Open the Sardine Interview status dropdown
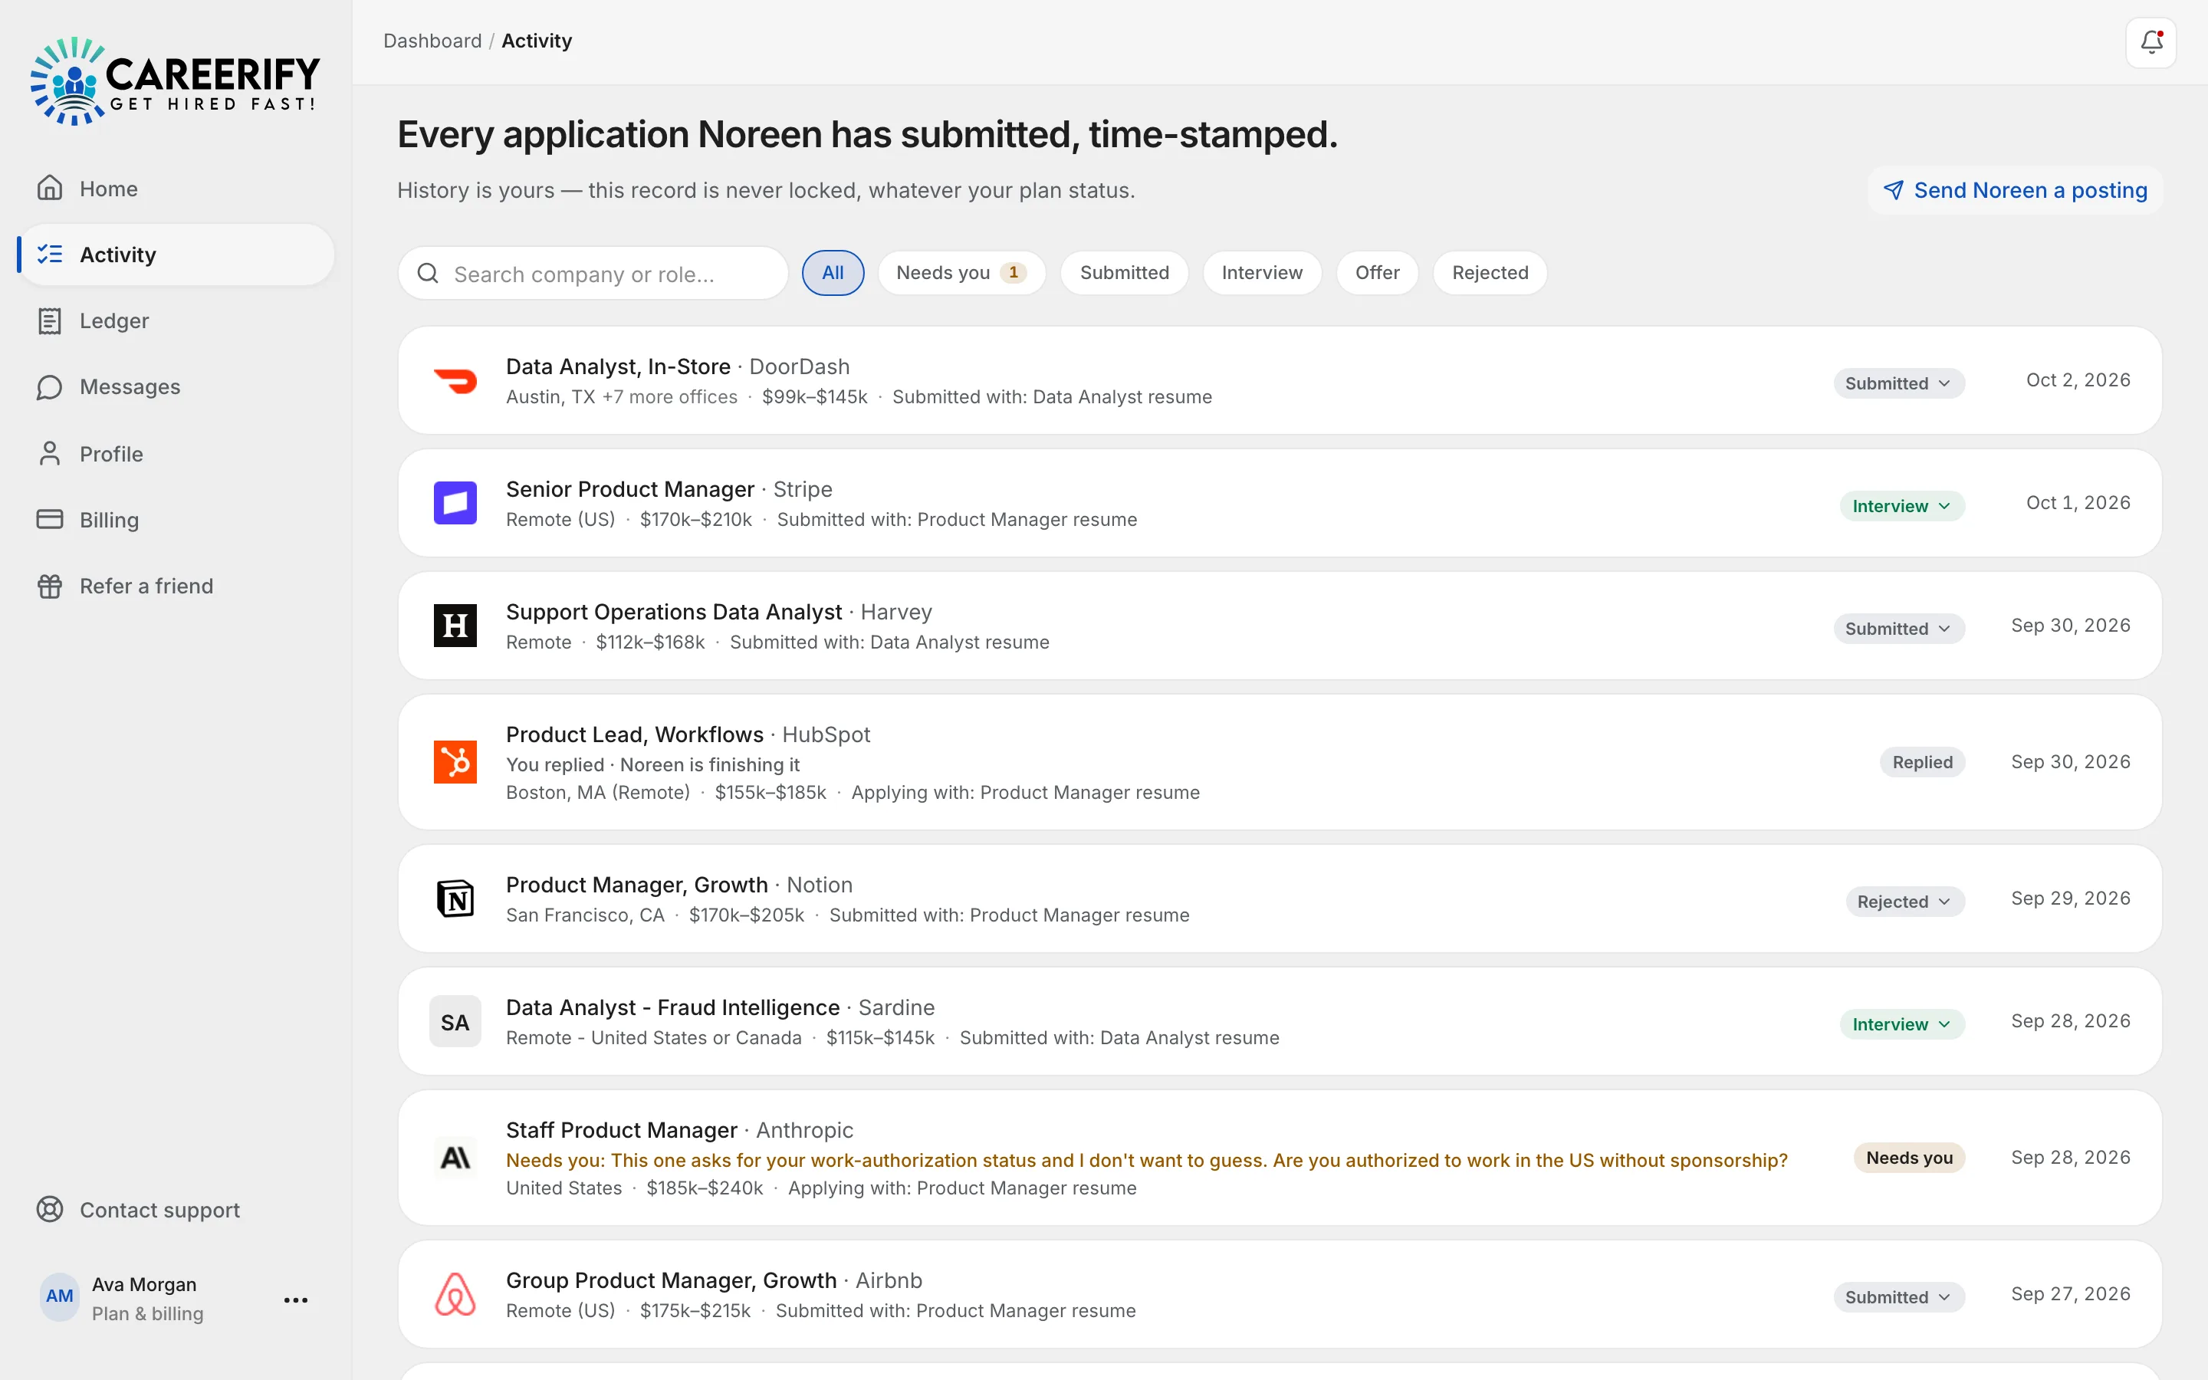 point(1902,1024)
